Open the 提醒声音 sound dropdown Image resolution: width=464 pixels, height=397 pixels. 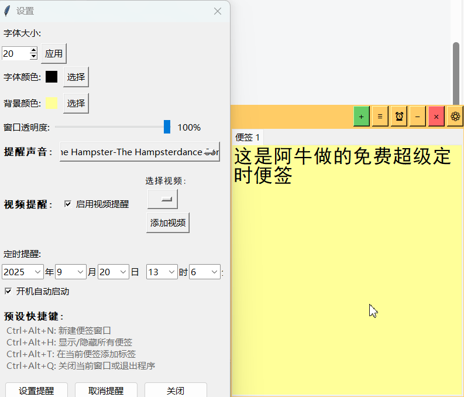(139, 152)
